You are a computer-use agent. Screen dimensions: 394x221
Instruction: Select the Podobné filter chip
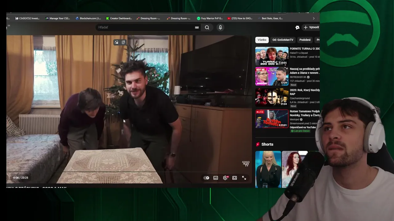click(x=305, y=40)
